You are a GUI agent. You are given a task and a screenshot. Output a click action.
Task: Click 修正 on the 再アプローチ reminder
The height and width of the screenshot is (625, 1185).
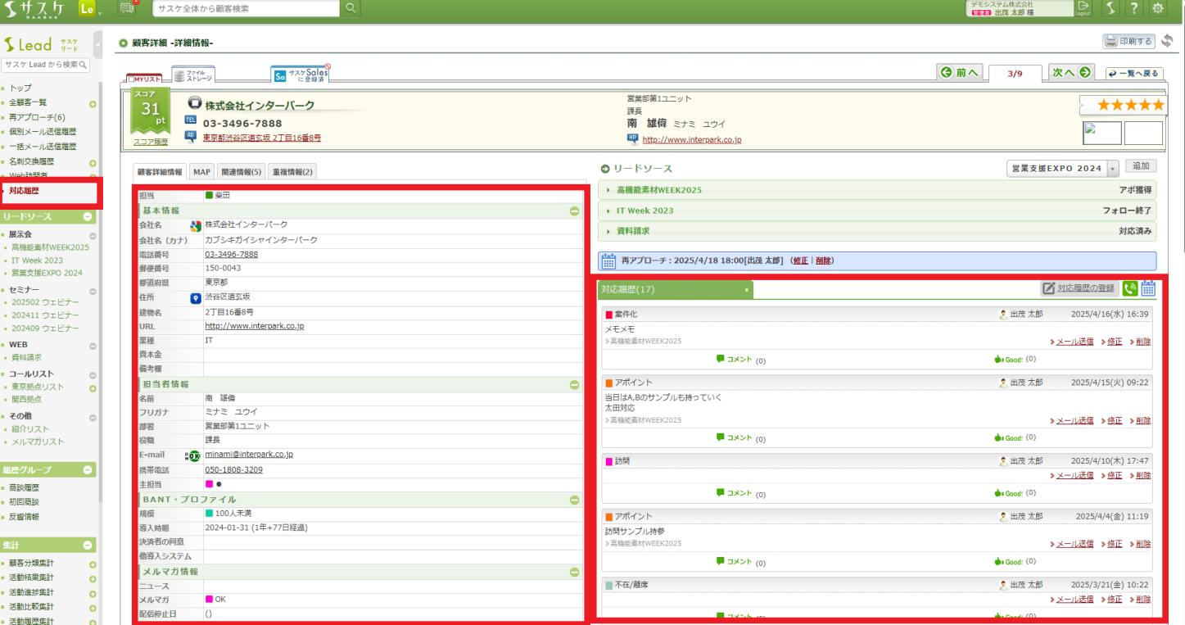coord(800,260)
